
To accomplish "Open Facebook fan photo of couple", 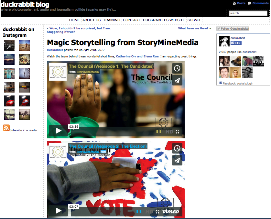I will pos(224,61).
